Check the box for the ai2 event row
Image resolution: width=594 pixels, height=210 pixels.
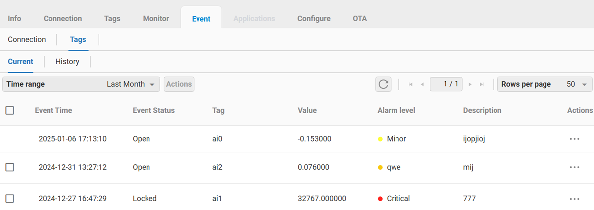point(10,168)
